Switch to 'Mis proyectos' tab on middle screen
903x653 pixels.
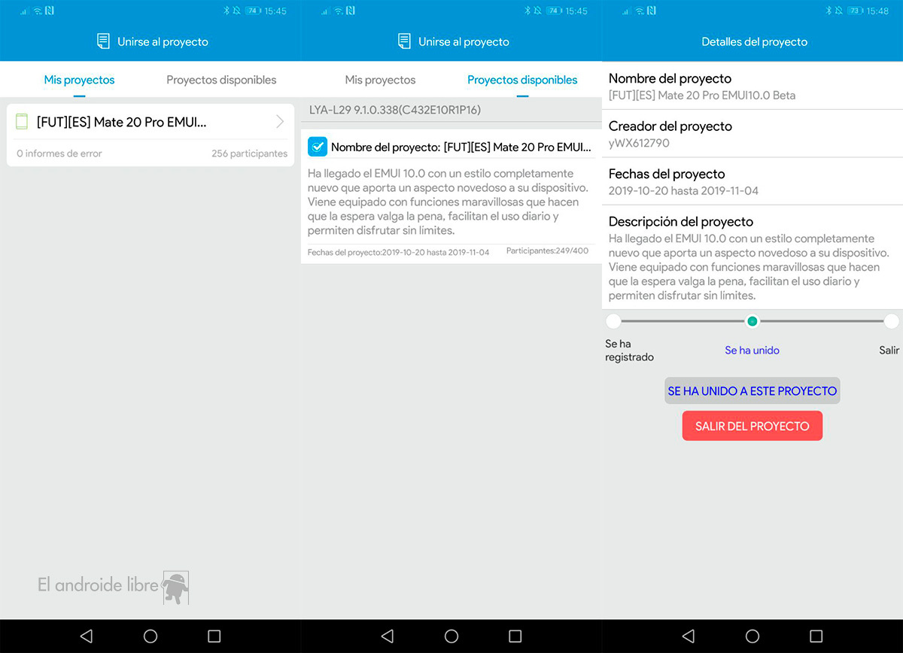click(x=380, y=80)
